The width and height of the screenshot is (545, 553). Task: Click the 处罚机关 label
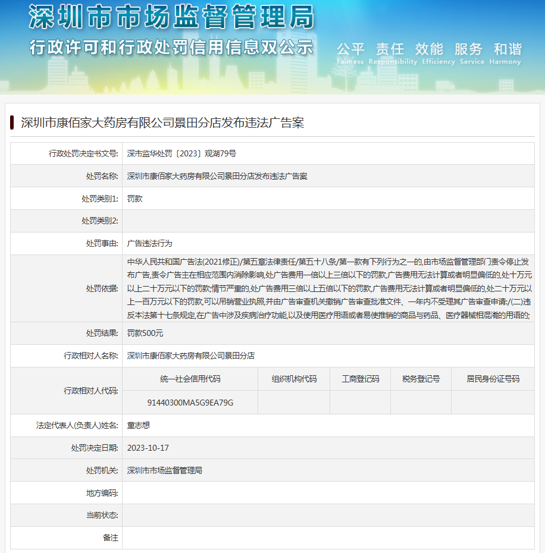(102, 470)
